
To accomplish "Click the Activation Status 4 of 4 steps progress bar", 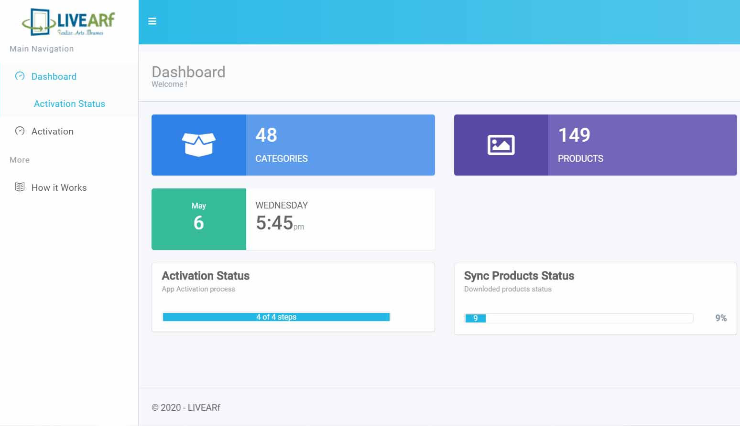I will pyautogui.click(x=276, y=317).
